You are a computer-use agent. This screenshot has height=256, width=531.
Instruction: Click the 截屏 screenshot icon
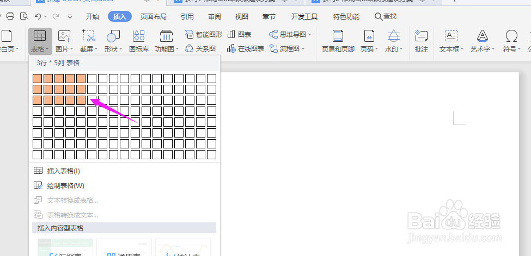click(x=89, y=35)
